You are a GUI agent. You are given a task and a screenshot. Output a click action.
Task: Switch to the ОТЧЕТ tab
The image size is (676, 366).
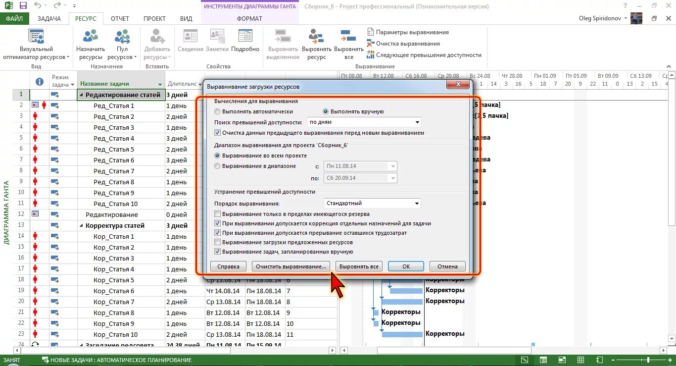(120, 18)
